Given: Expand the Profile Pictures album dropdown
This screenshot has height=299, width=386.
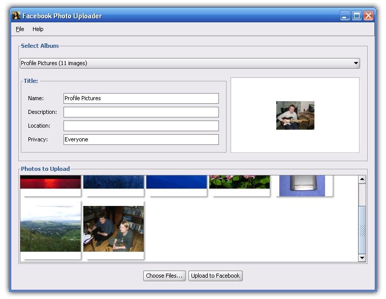Looking at the screenshot, I should click(190, 64).
